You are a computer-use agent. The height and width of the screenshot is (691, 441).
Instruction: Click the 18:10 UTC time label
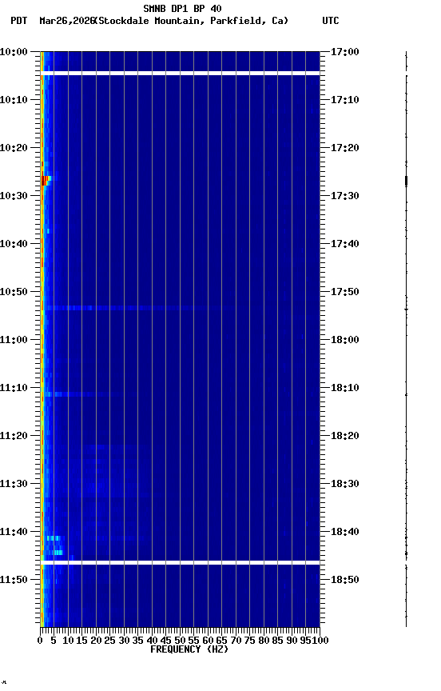coord(345,388)
